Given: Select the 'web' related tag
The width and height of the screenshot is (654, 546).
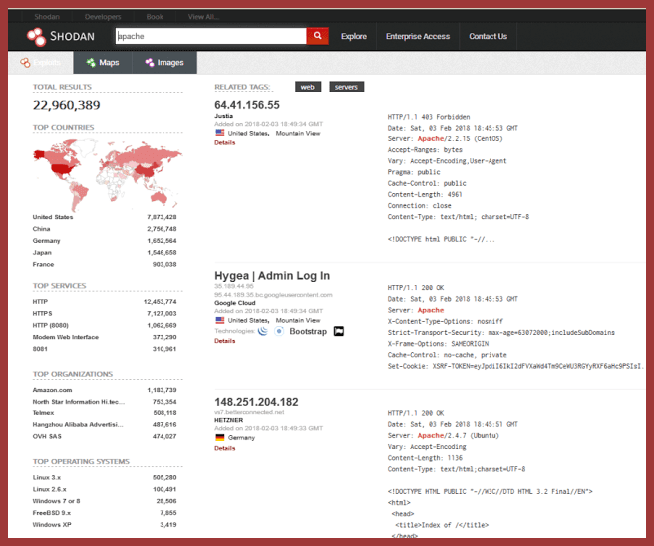Looking at the screenshot, I should click(x=310, y=87).
